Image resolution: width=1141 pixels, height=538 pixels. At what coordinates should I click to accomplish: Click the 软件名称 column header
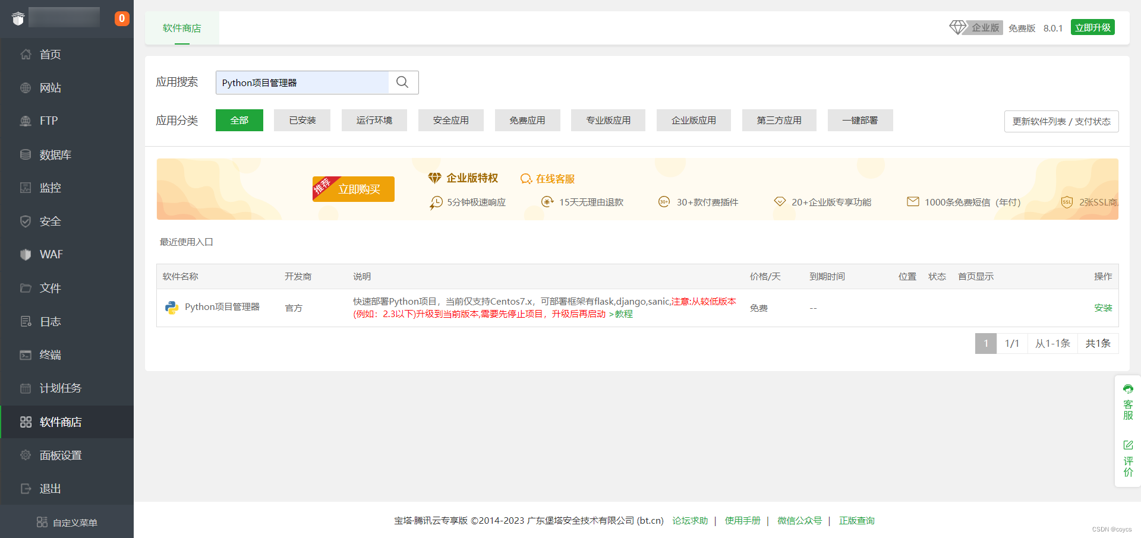tap(181, 276)
